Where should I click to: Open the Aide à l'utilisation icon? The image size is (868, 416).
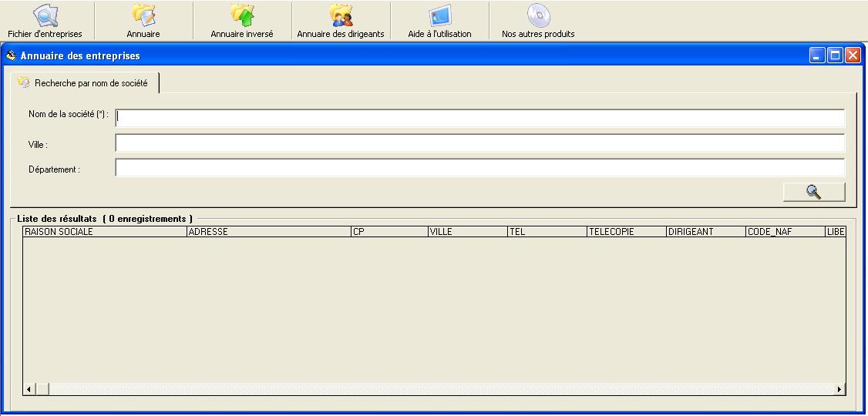[x=439, y=16]
